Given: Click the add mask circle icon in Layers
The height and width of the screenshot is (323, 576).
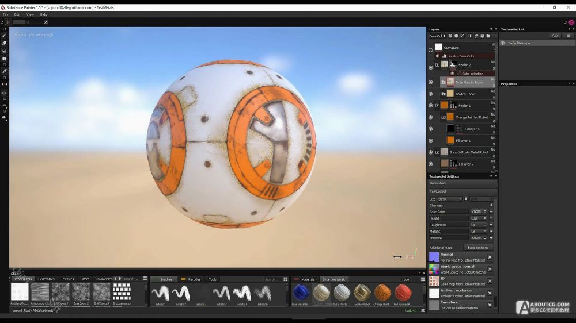Looking at the screenshot, I should pos(456,36).
